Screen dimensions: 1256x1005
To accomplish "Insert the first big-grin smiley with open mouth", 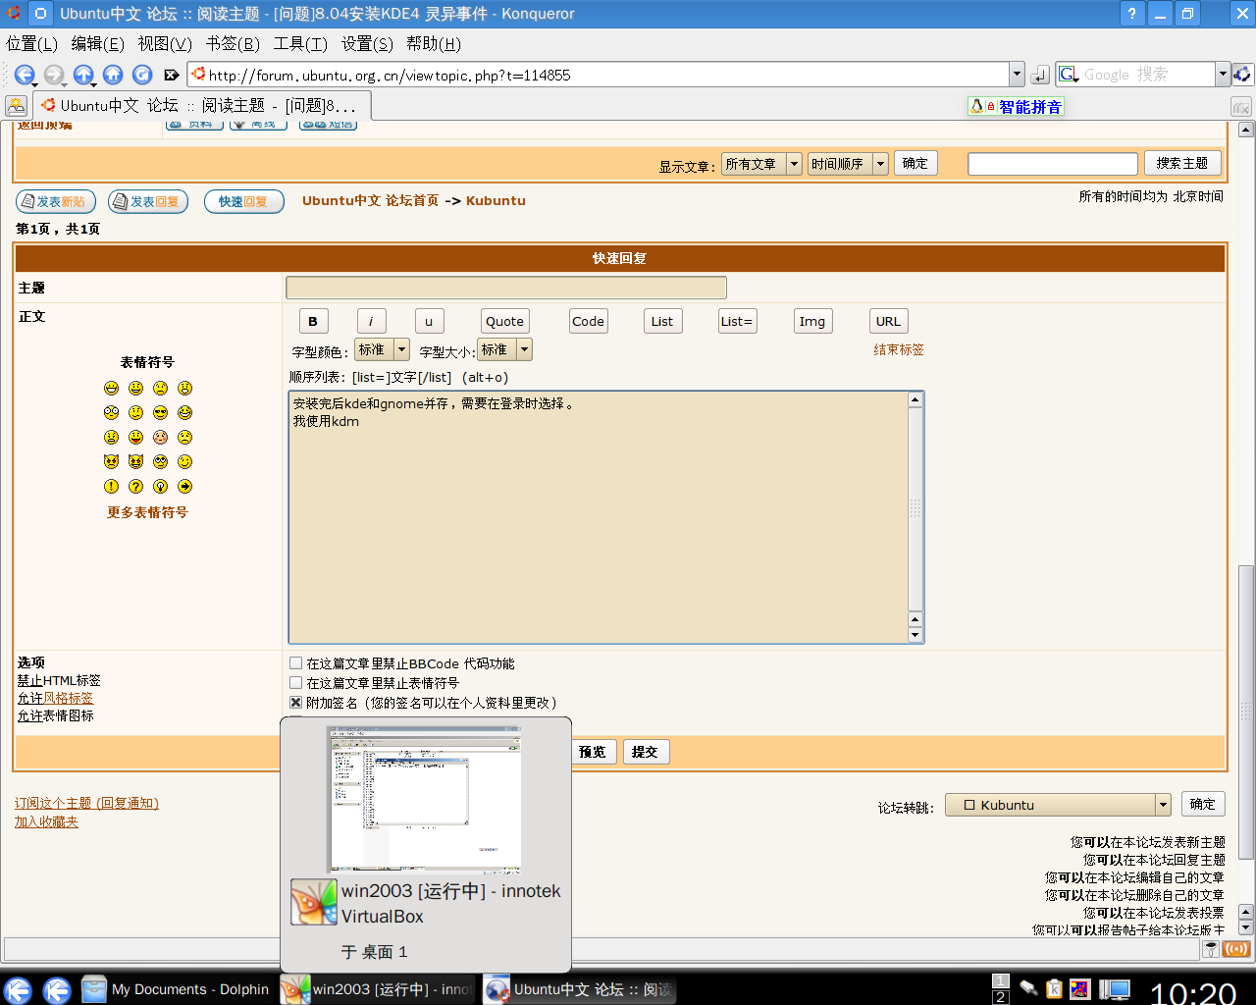I will [111, 389].
